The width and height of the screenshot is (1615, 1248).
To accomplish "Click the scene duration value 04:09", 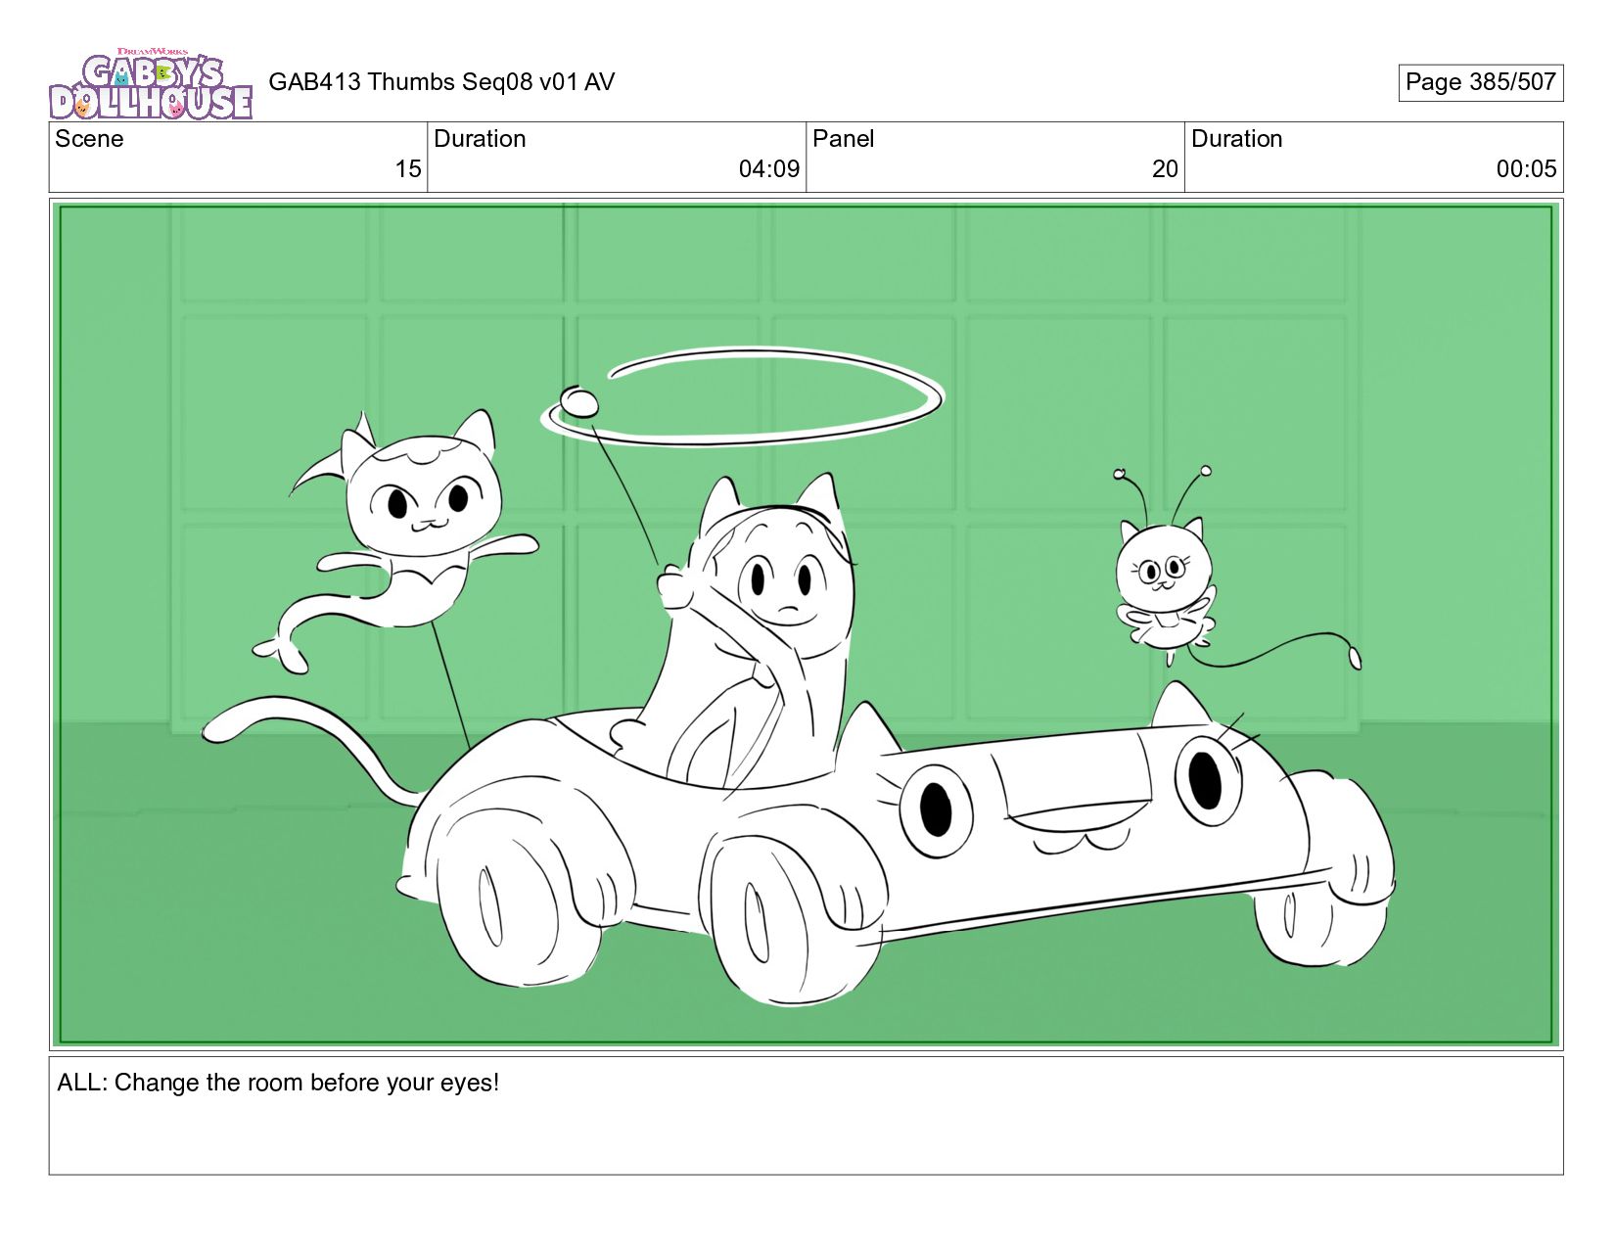I will click(769, 169).
